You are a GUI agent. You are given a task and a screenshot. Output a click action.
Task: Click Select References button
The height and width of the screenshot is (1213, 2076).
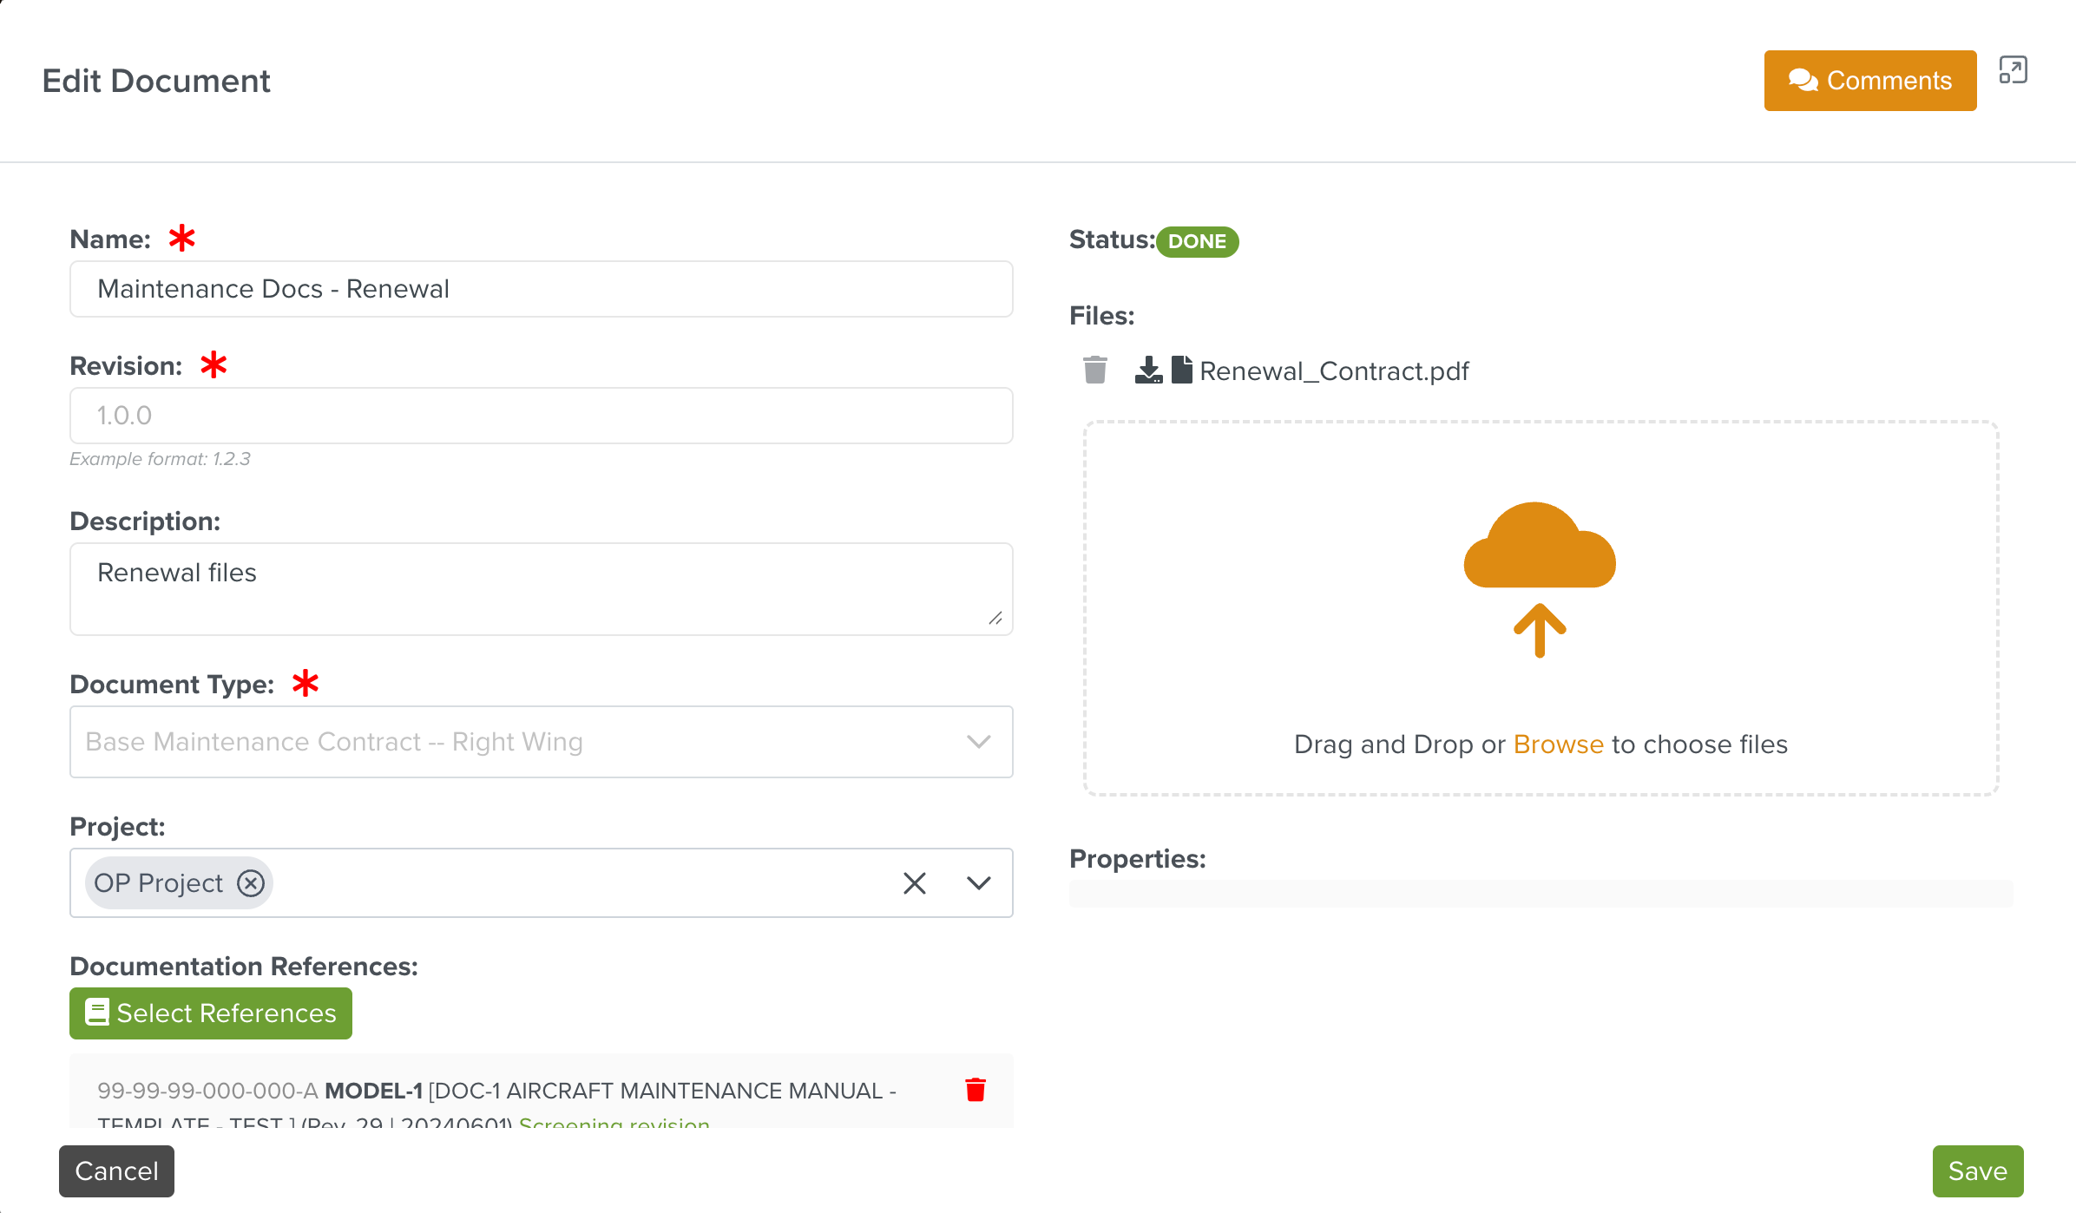pos(211,1013)
